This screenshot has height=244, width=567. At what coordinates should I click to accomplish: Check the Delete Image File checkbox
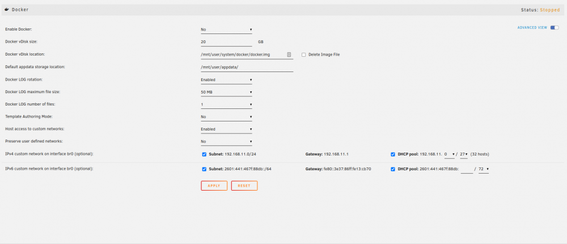tap(304, 54)
